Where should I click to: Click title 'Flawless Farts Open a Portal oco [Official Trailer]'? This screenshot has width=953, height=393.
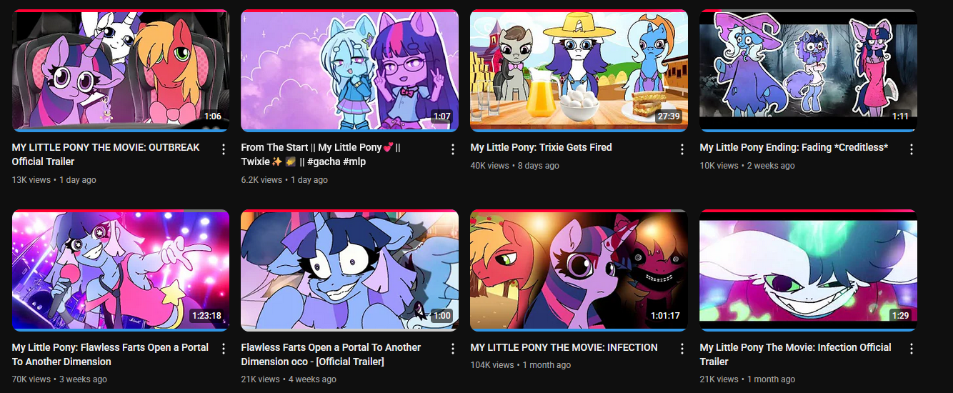click(331, 354)
